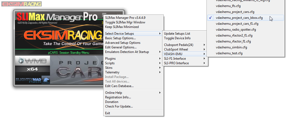Select SLIMax Manager Pro v3.4.4.9 menu entry
This screenshot has width=292, height=118.
(x=134, y=18)
